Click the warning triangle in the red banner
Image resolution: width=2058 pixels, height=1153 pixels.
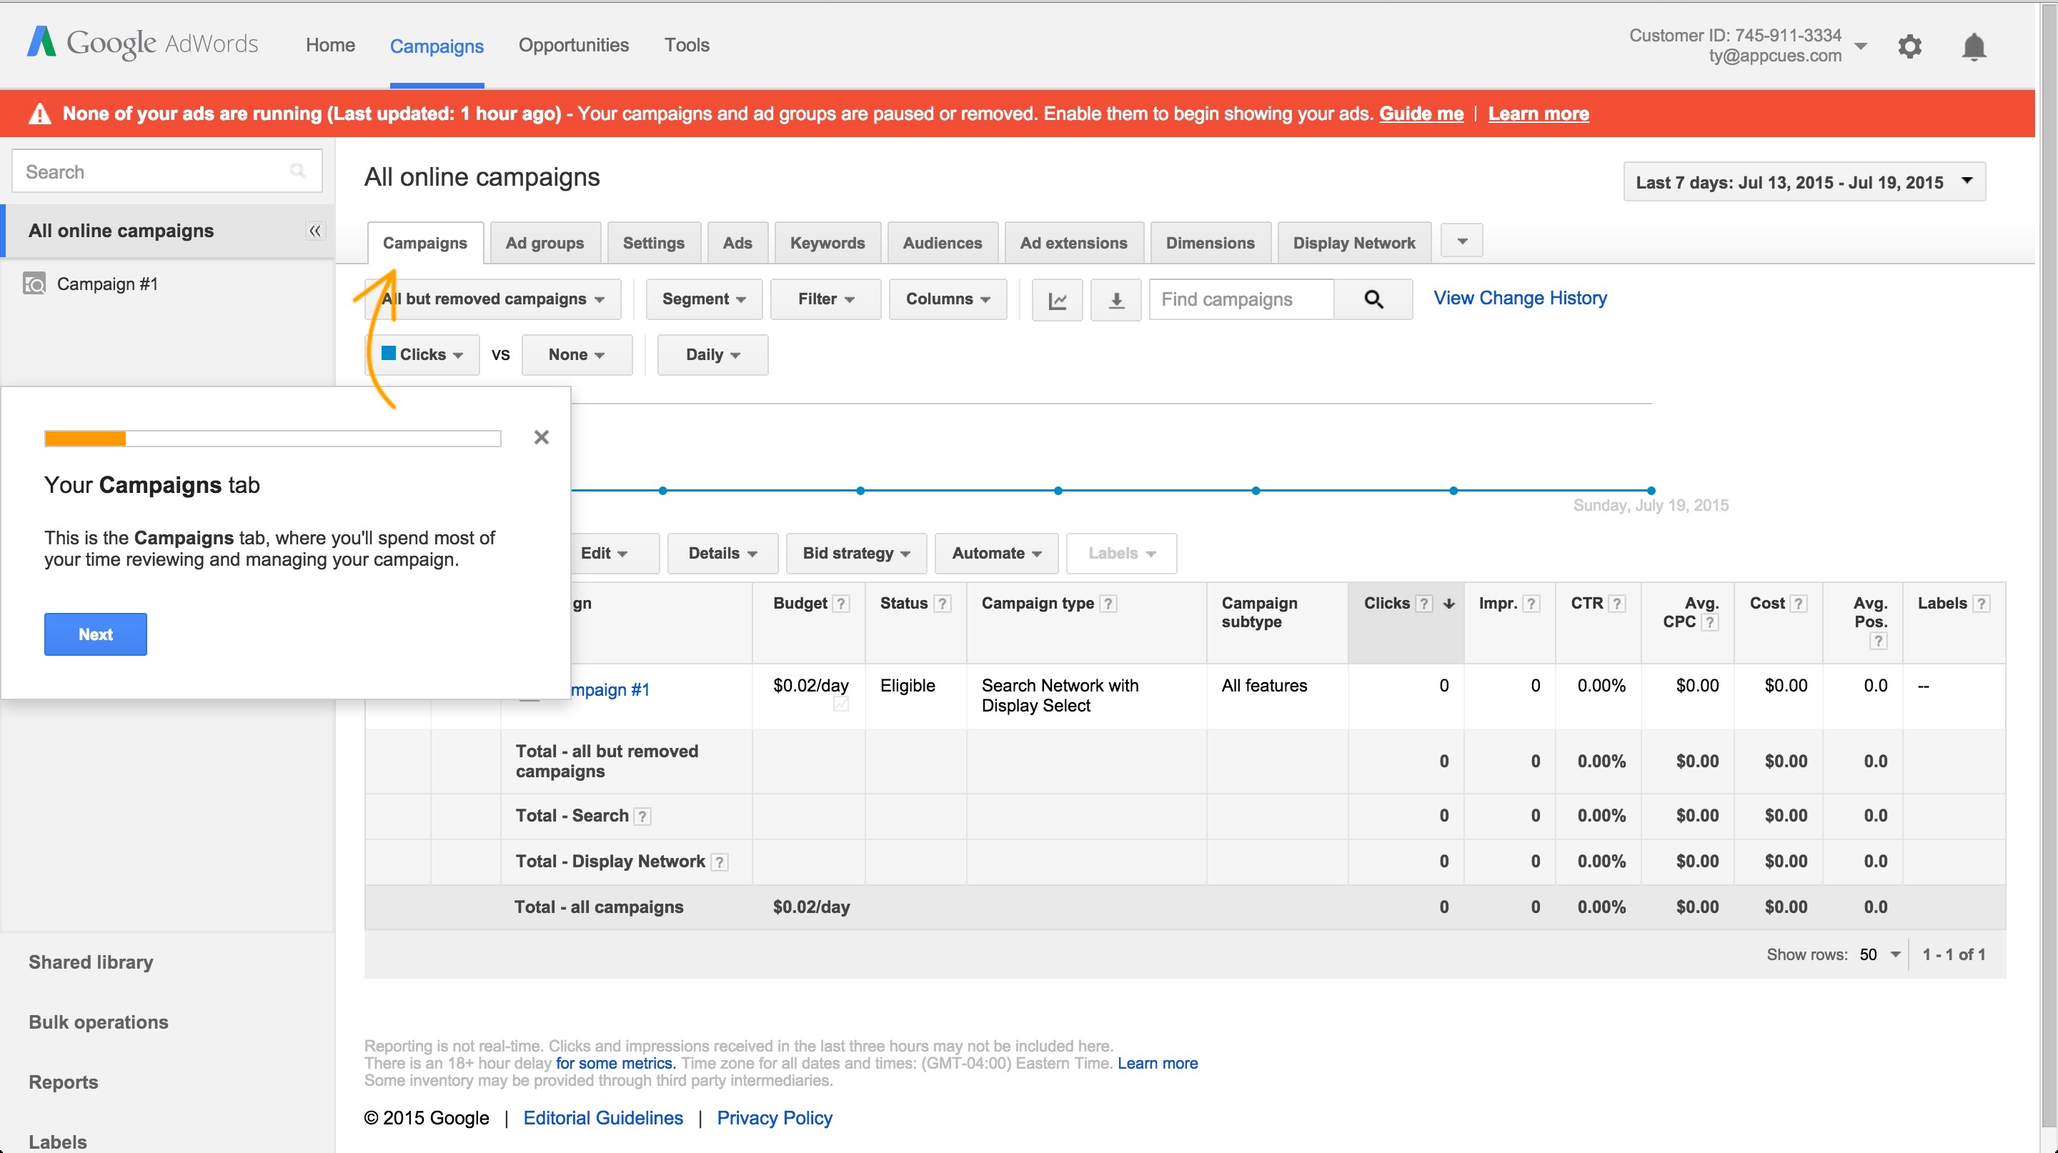[x=40, y=114]
